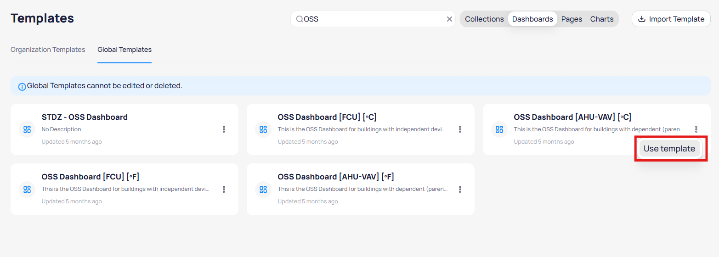Toggle options menu for OSS Dashboard [AHU-VAV] [°C]
The width and height of the screenshot is (719, 257).
tap(696, 129)
